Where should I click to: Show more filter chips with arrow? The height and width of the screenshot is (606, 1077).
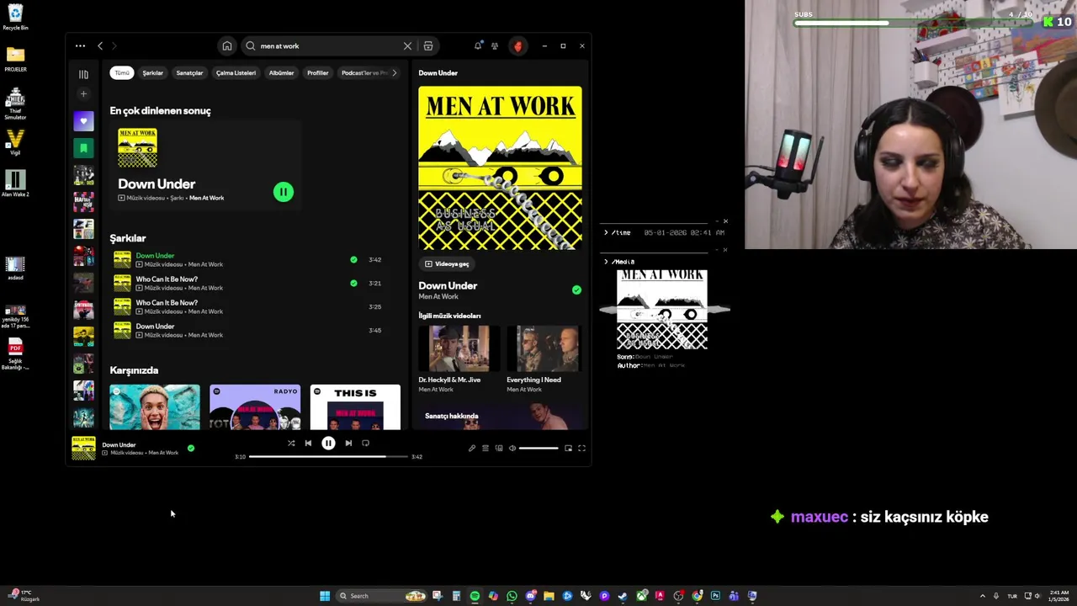point(394,72)
